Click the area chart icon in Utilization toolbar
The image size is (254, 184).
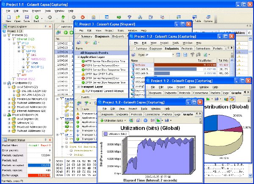158,120
